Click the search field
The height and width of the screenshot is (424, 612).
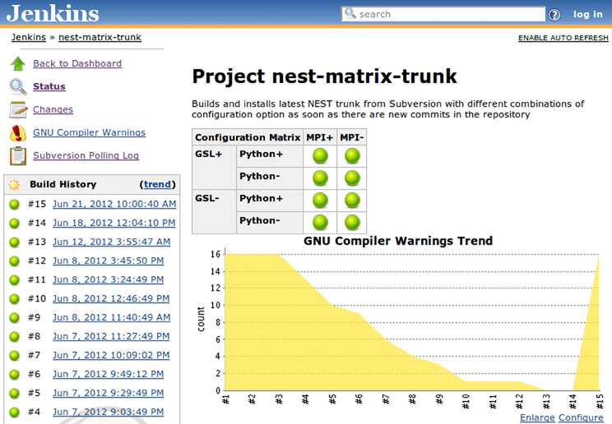(x=443, y=14)
